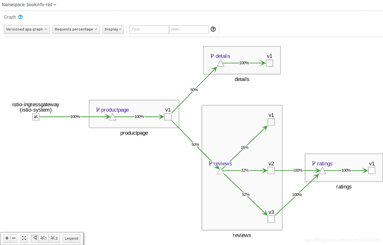Click the details virtual service label
Screen dimensions: 383x245
(x=220, y=56)
